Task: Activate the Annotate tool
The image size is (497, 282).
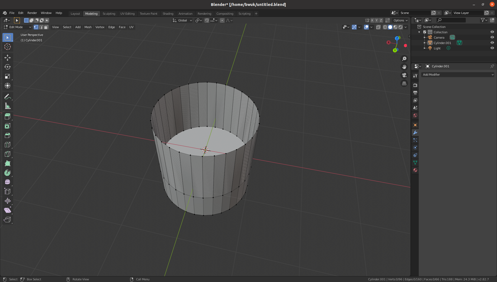Action: [8, 96]
